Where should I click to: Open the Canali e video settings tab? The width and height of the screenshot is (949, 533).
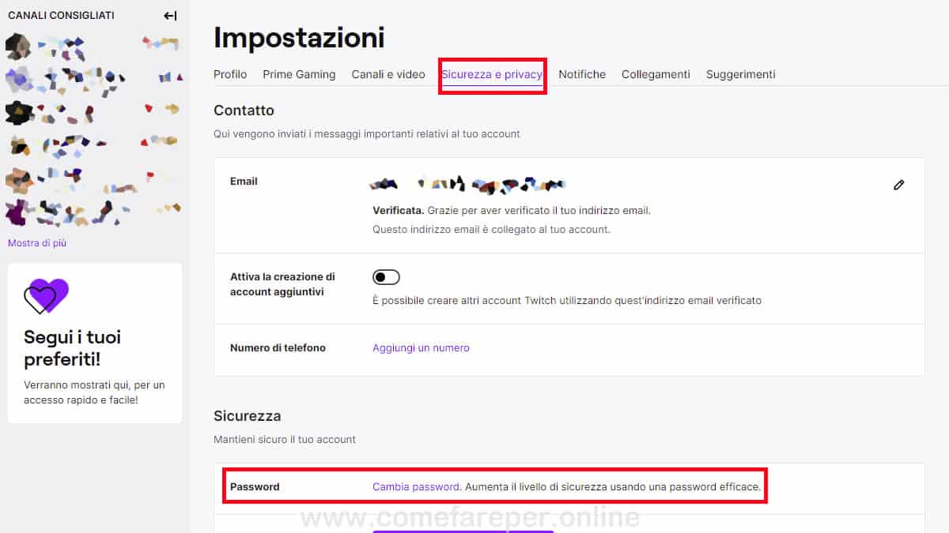tap(388, 73)
